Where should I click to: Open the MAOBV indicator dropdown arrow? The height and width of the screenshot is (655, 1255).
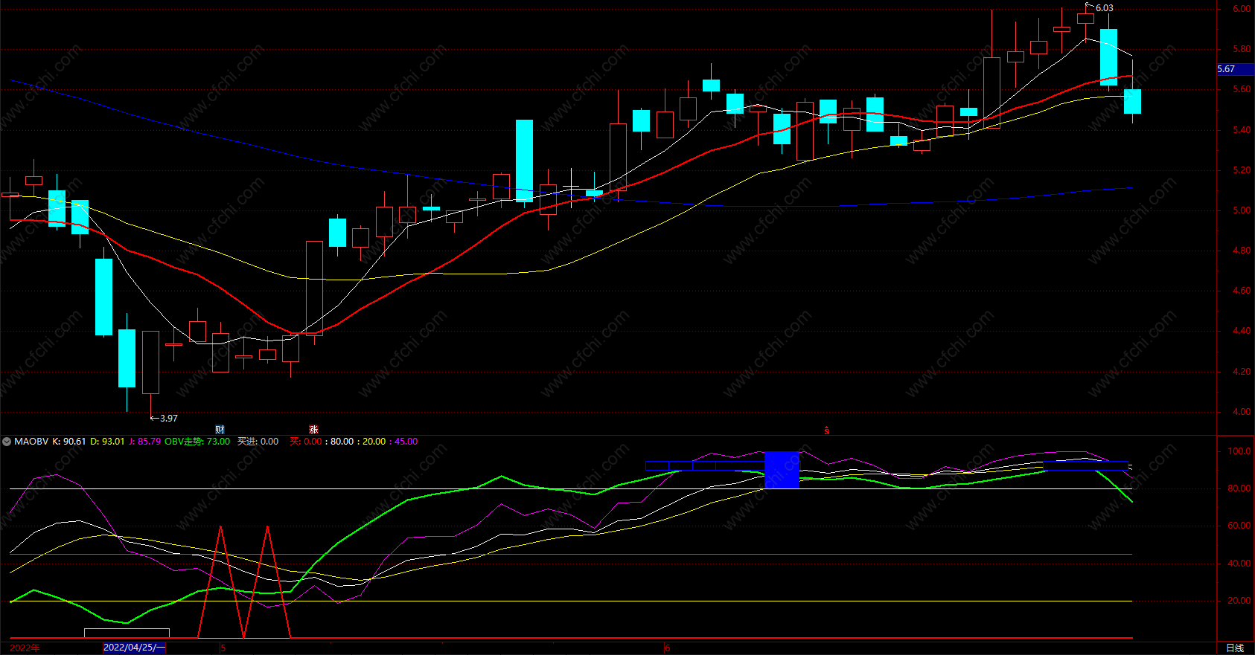(x=7, y=442)
